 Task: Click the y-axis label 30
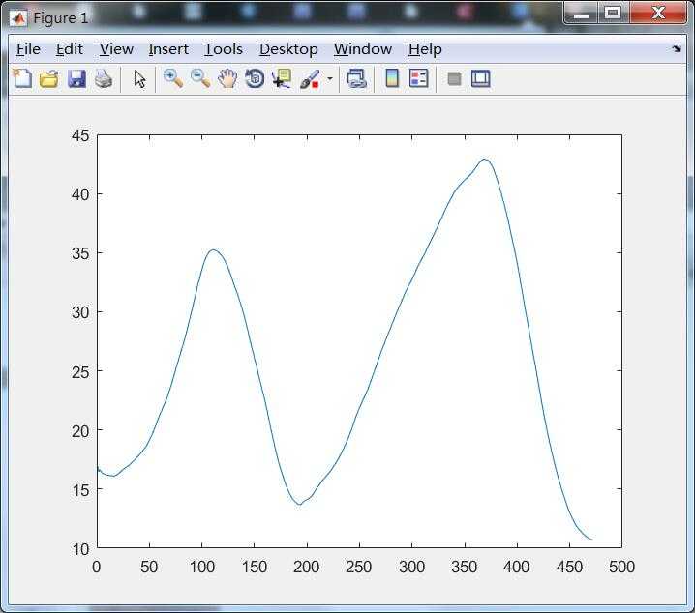point(80,312)
